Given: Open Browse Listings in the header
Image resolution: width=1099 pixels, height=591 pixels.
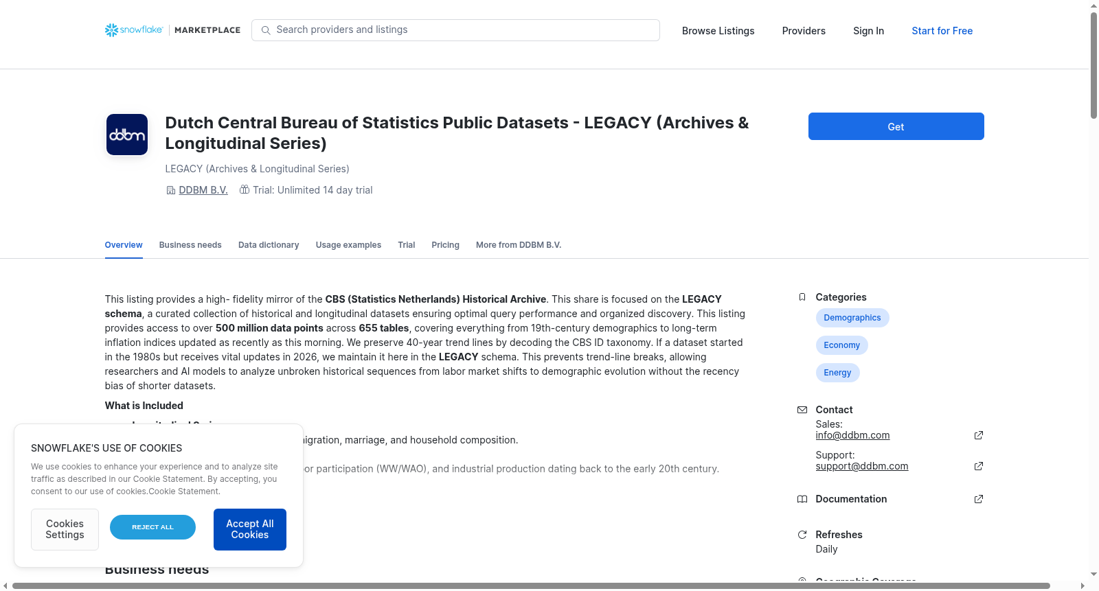Looking at the screenshot, I should pyautogui.click(x=718, y=31).
